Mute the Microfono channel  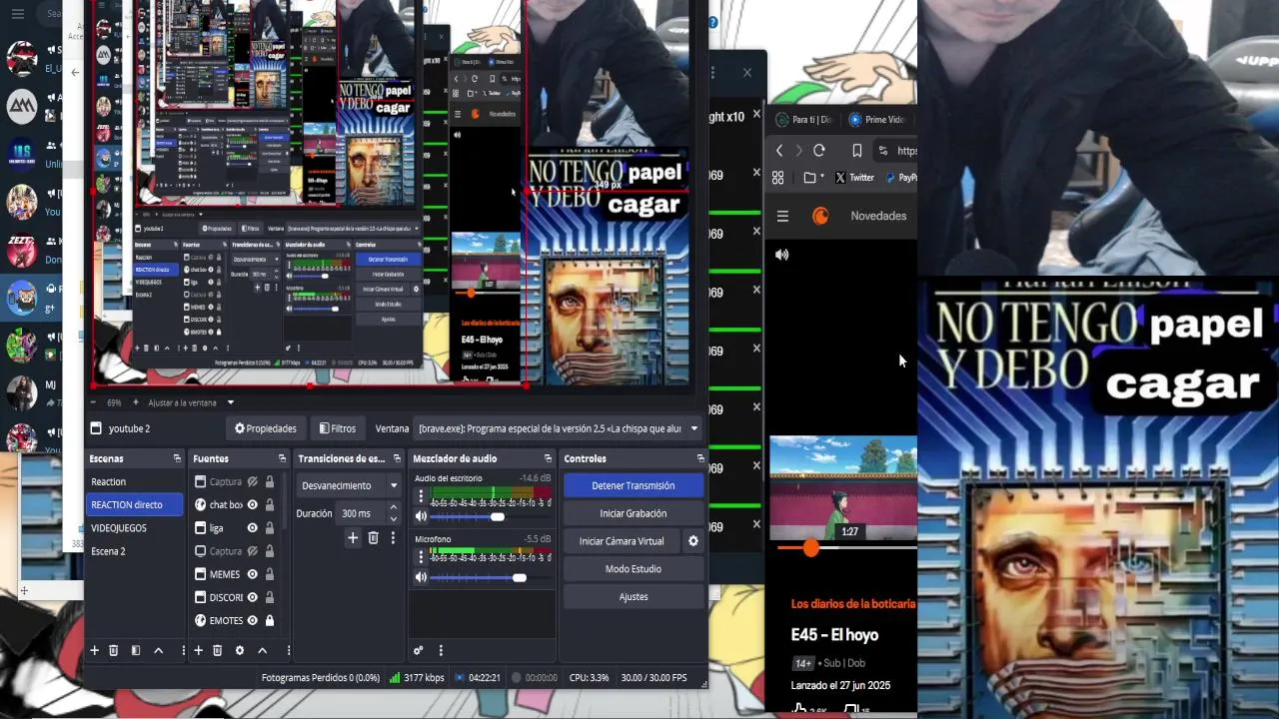tap(421, 577)
